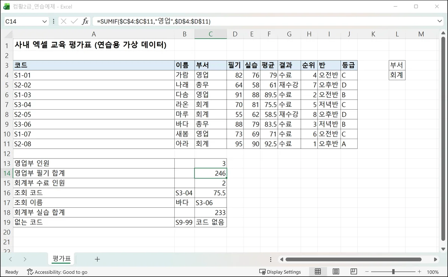Zoom out with minus button
Image resolution: width=448 pixels, height=277 pixels.
pos(367,272)
